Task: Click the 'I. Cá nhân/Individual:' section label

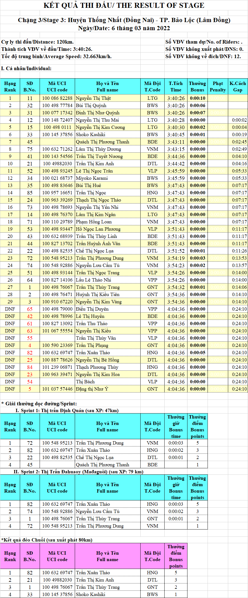Action: [26, 68]
